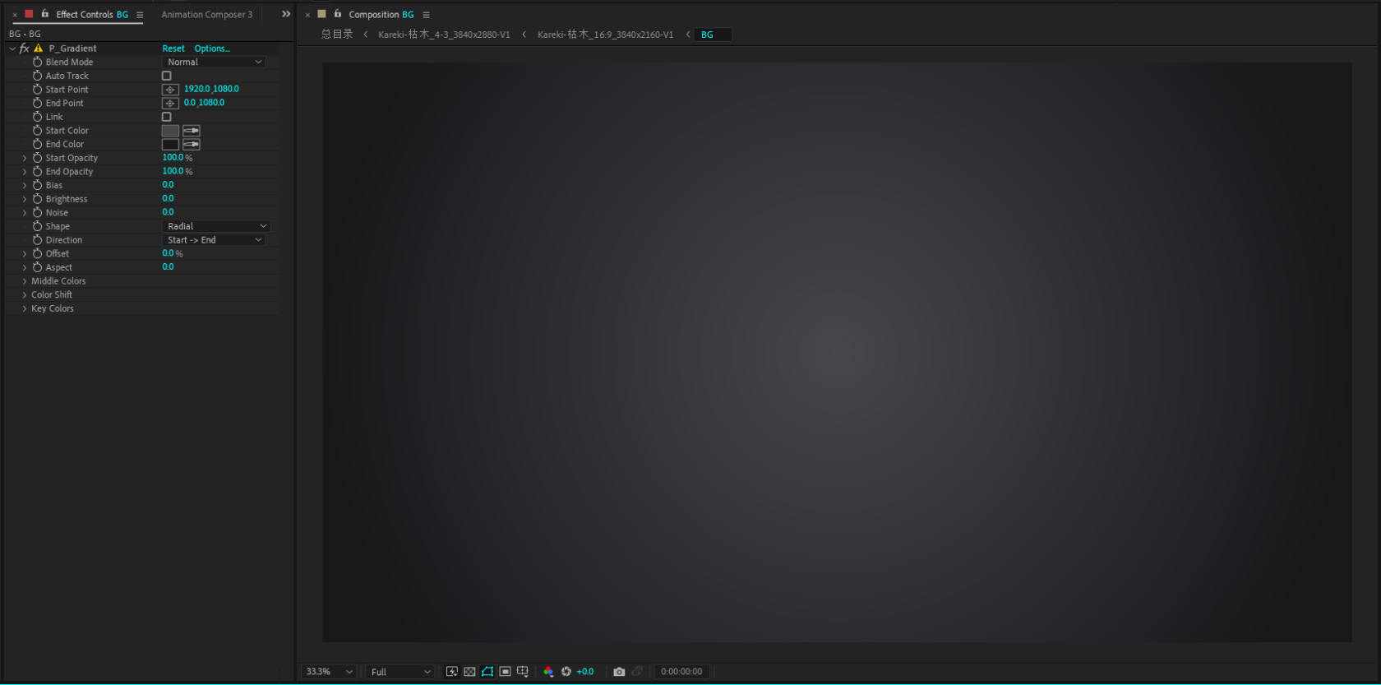
Task: Click the End Point crosshair picker
Action: (170, 104)
